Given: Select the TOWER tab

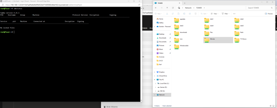Looking at the screenshot, I should click(167, 3).
